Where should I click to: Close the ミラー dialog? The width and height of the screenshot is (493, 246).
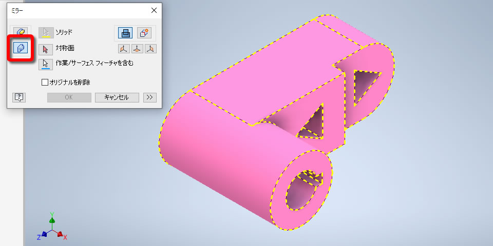[154, 10]
